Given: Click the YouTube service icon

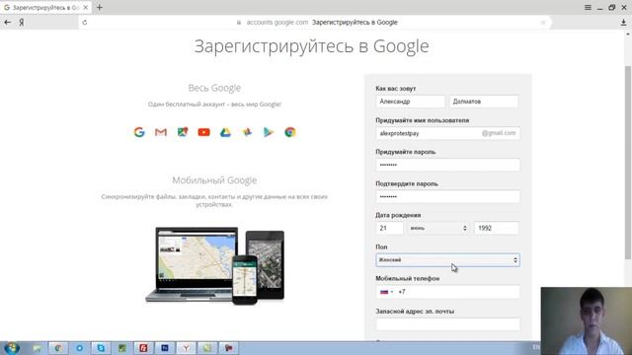Looking at the screenshot, I should tap(204, 132).
